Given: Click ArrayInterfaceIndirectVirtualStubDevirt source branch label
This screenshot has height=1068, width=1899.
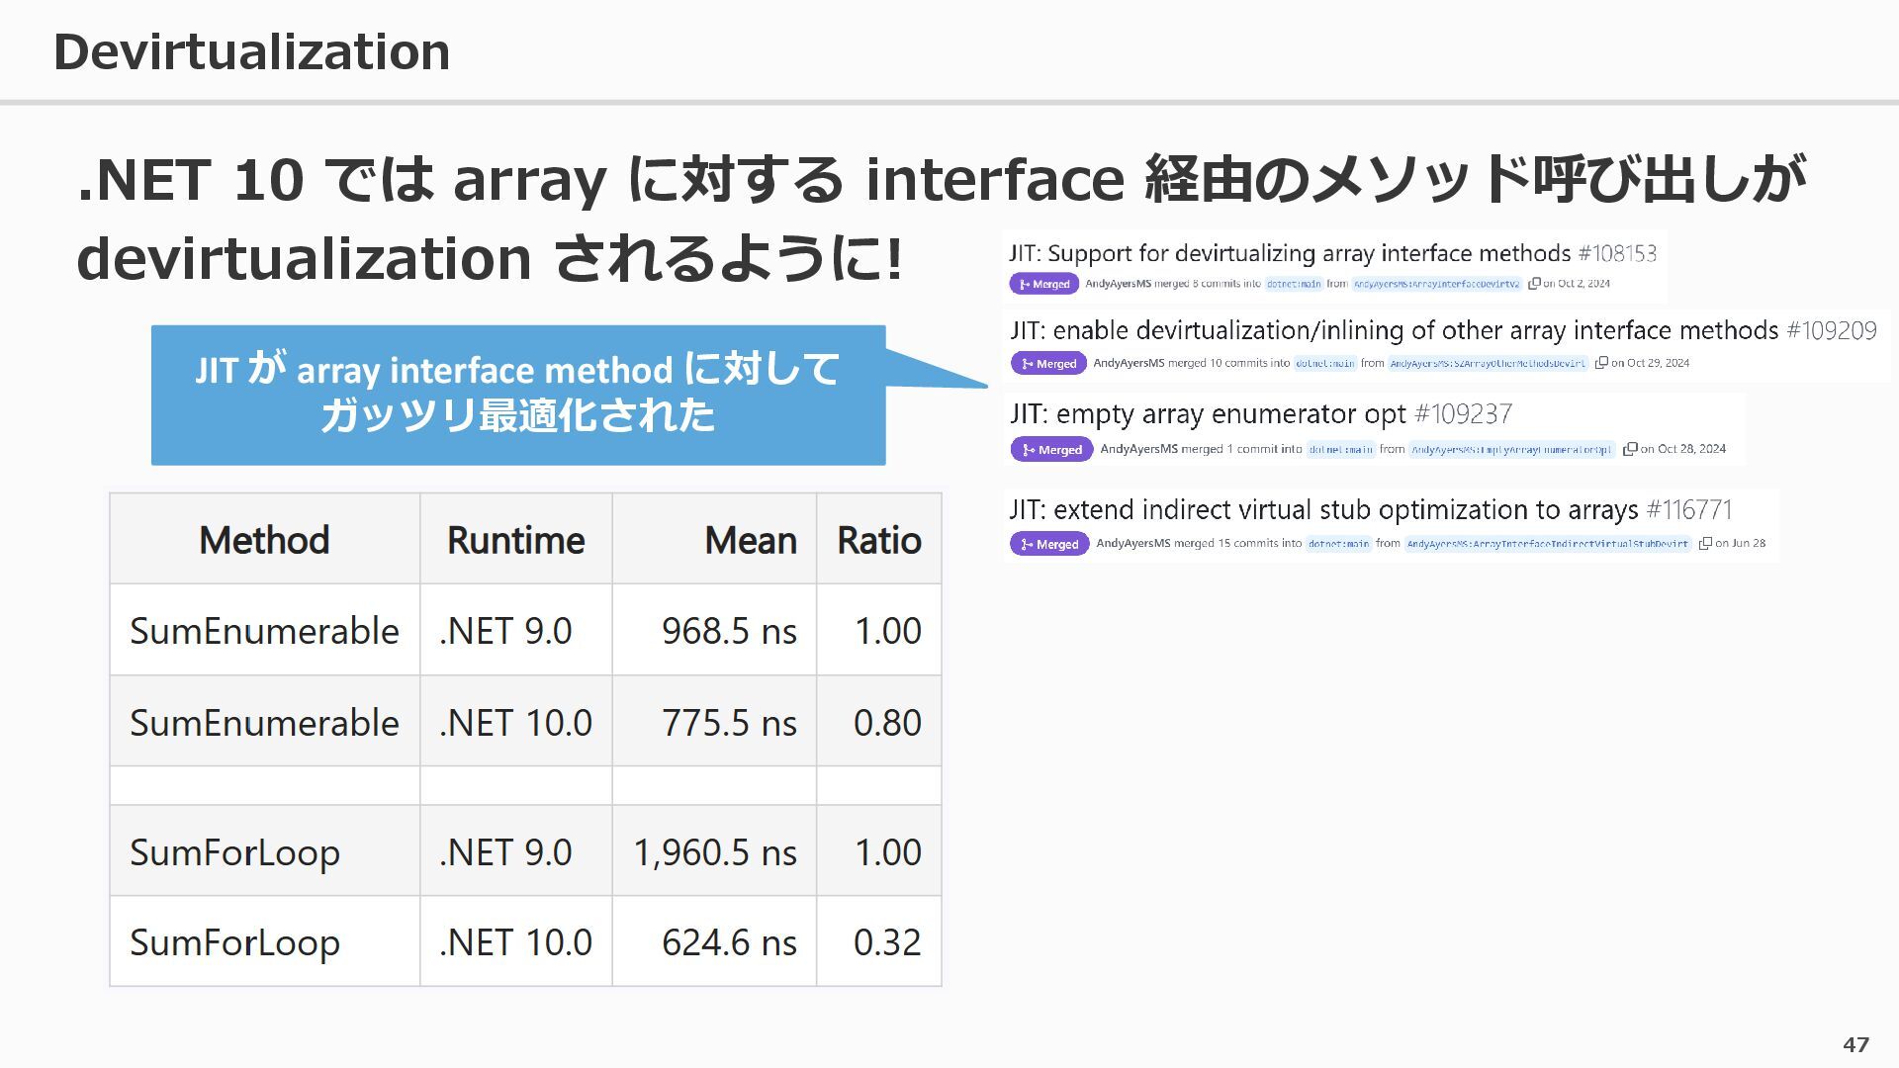Looking at the screenshot, I should [x=1547, y=544].
